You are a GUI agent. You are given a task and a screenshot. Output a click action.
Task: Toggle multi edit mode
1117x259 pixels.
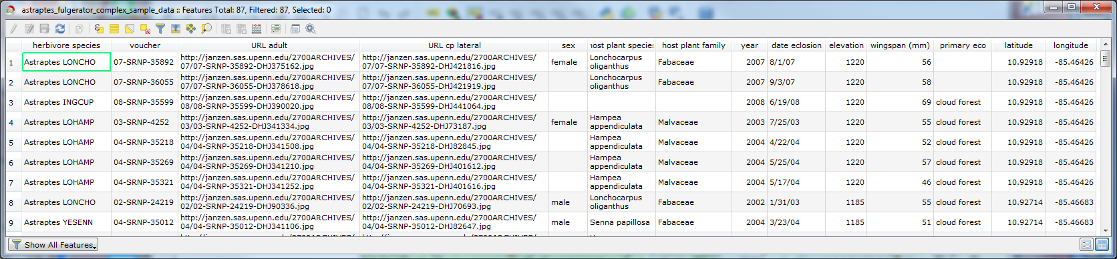(29, 29)
